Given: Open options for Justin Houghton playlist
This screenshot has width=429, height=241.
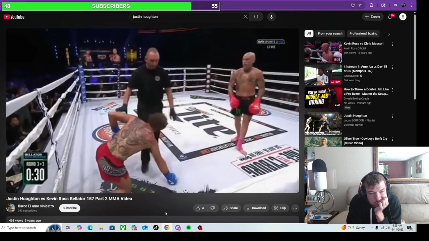Looking at the screenshot, I should [x=392, y=116].
